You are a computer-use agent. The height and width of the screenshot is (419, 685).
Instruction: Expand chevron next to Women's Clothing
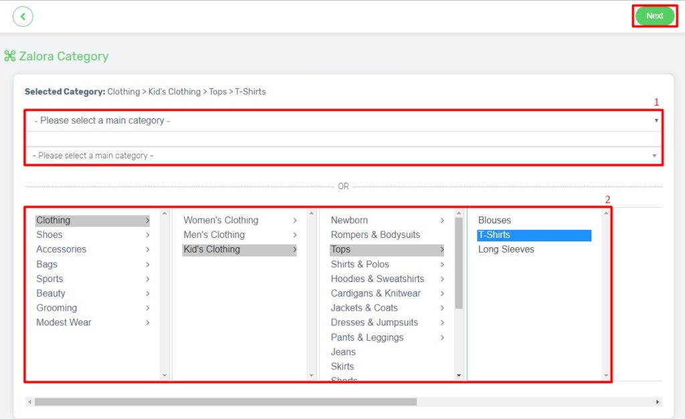295,221
